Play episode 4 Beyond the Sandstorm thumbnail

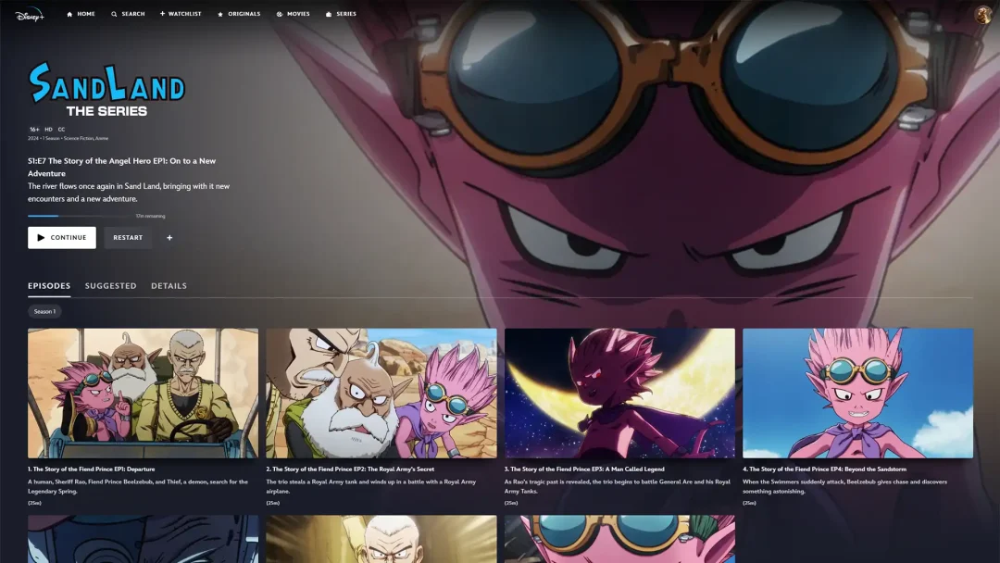(858, 394)
